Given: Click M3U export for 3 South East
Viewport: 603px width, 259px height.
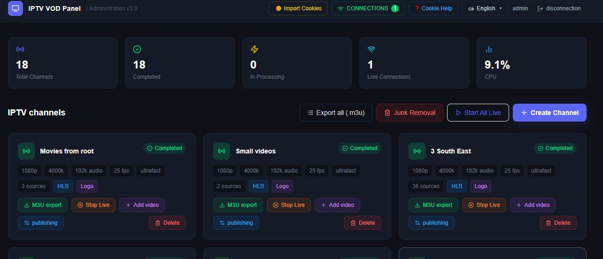Looking at the screenshot, I should pos(433,205).
